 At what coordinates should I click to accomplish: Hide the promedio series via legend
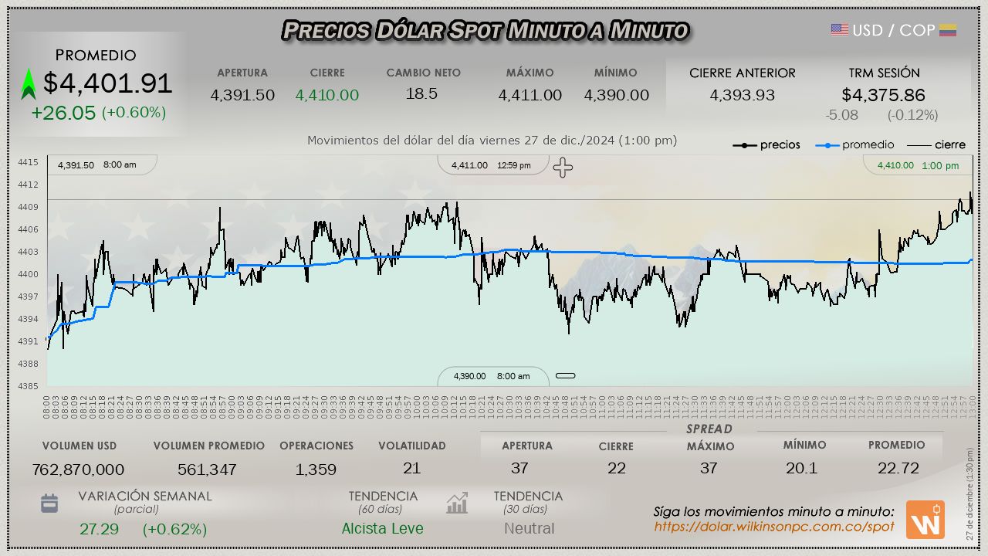click(858, 145)
